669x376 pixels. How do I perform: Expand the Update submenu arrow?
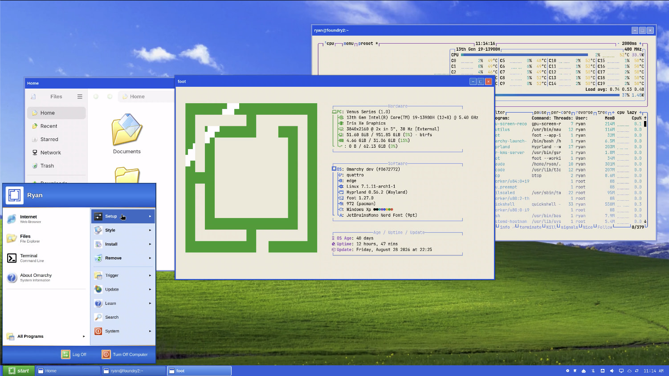click(x=150, y=289)
